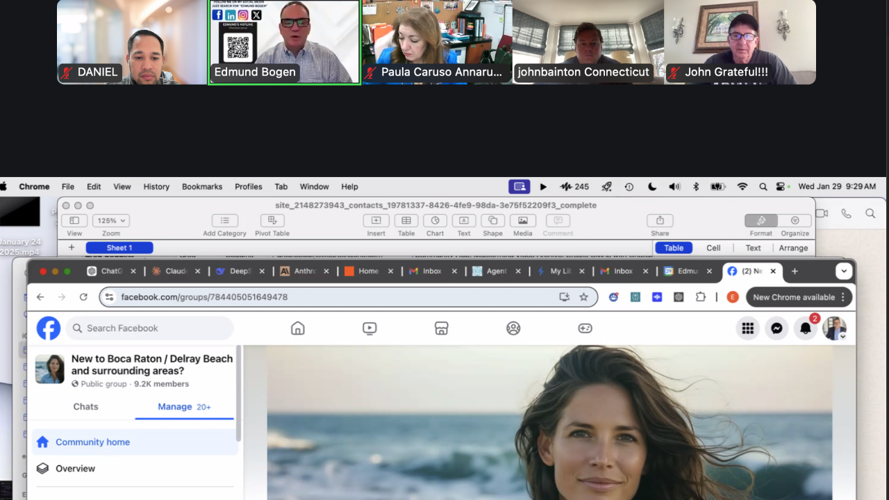Viewport: 889px width, 500px height.
Task: Switch to the Chats tab in group sidebar
Action: pos(86,407)
